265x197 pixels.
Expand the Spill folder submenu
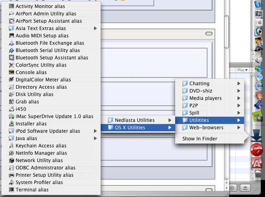(210, 113)
